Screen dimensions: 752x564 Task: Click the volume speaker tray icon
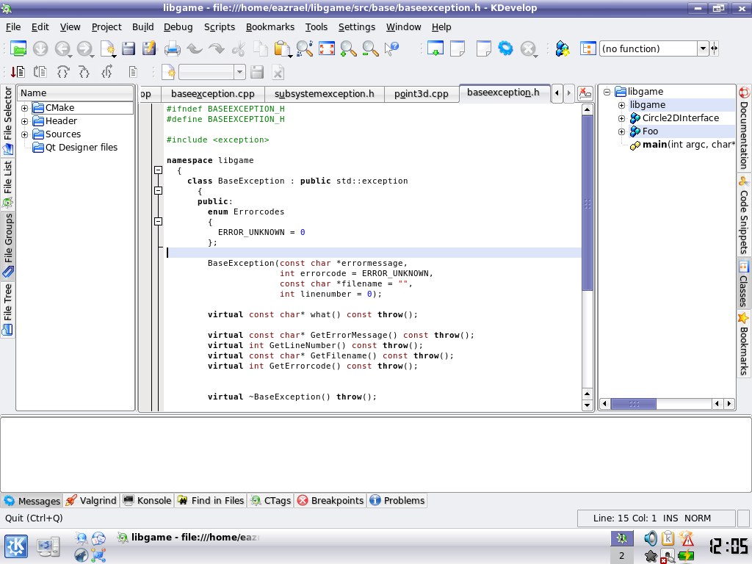point(651,538)
